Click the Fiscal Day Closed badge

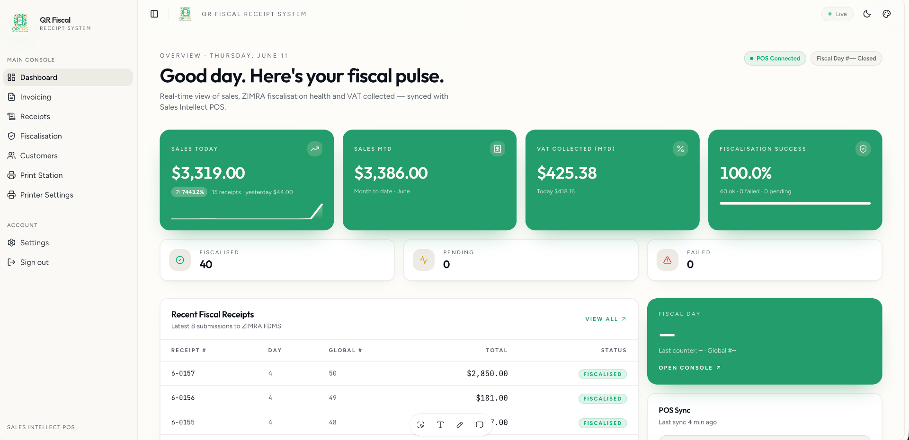click(x=846, y=59)
